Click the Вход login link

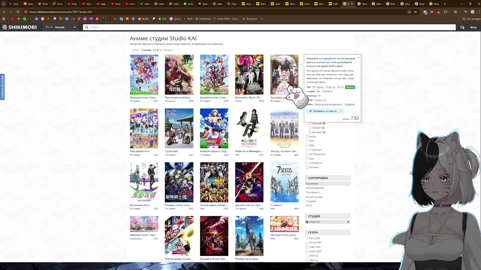[x=473, y=27]
